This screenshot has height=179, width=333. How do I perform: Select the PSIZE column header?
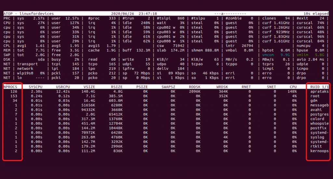click(x=142, y=87)
